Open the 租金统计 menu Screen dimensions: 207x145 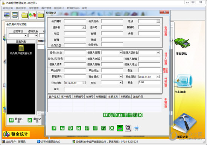59,8
